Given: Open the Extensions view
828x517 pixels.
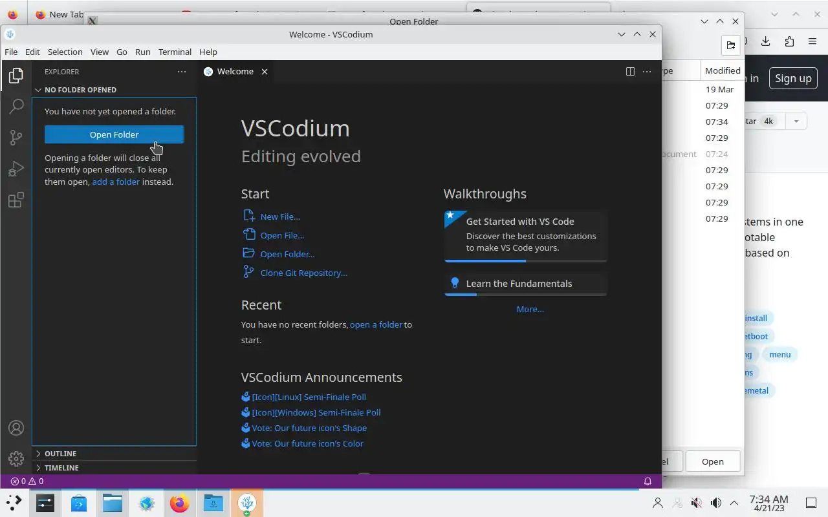Looking at the screenshot, I should click(16, 200).
